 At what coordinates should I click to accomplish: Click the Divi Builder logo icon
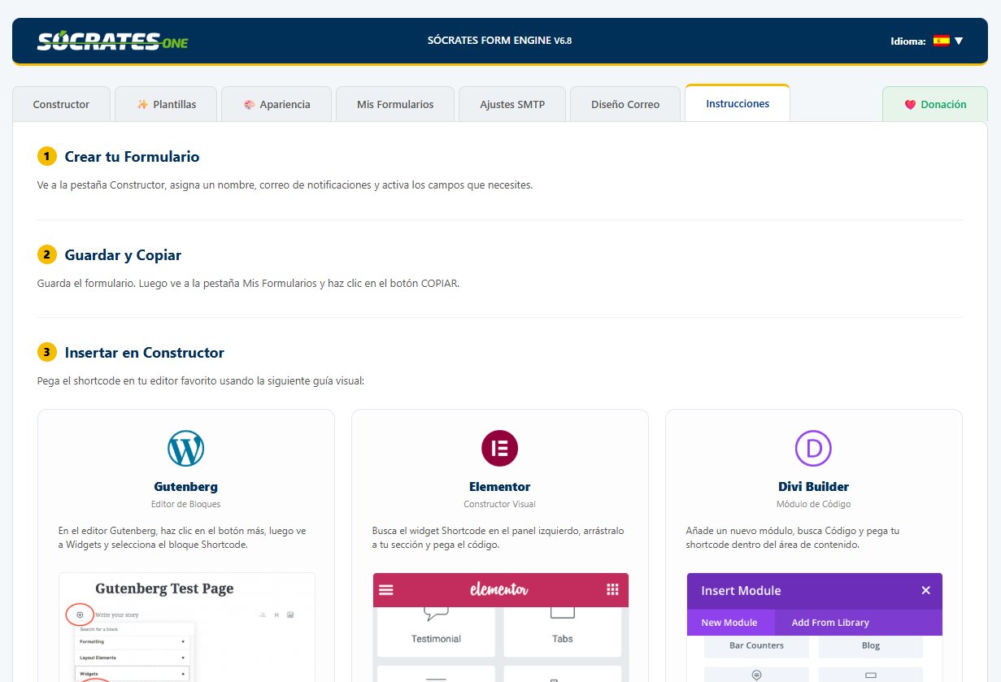tap(813, 448)
